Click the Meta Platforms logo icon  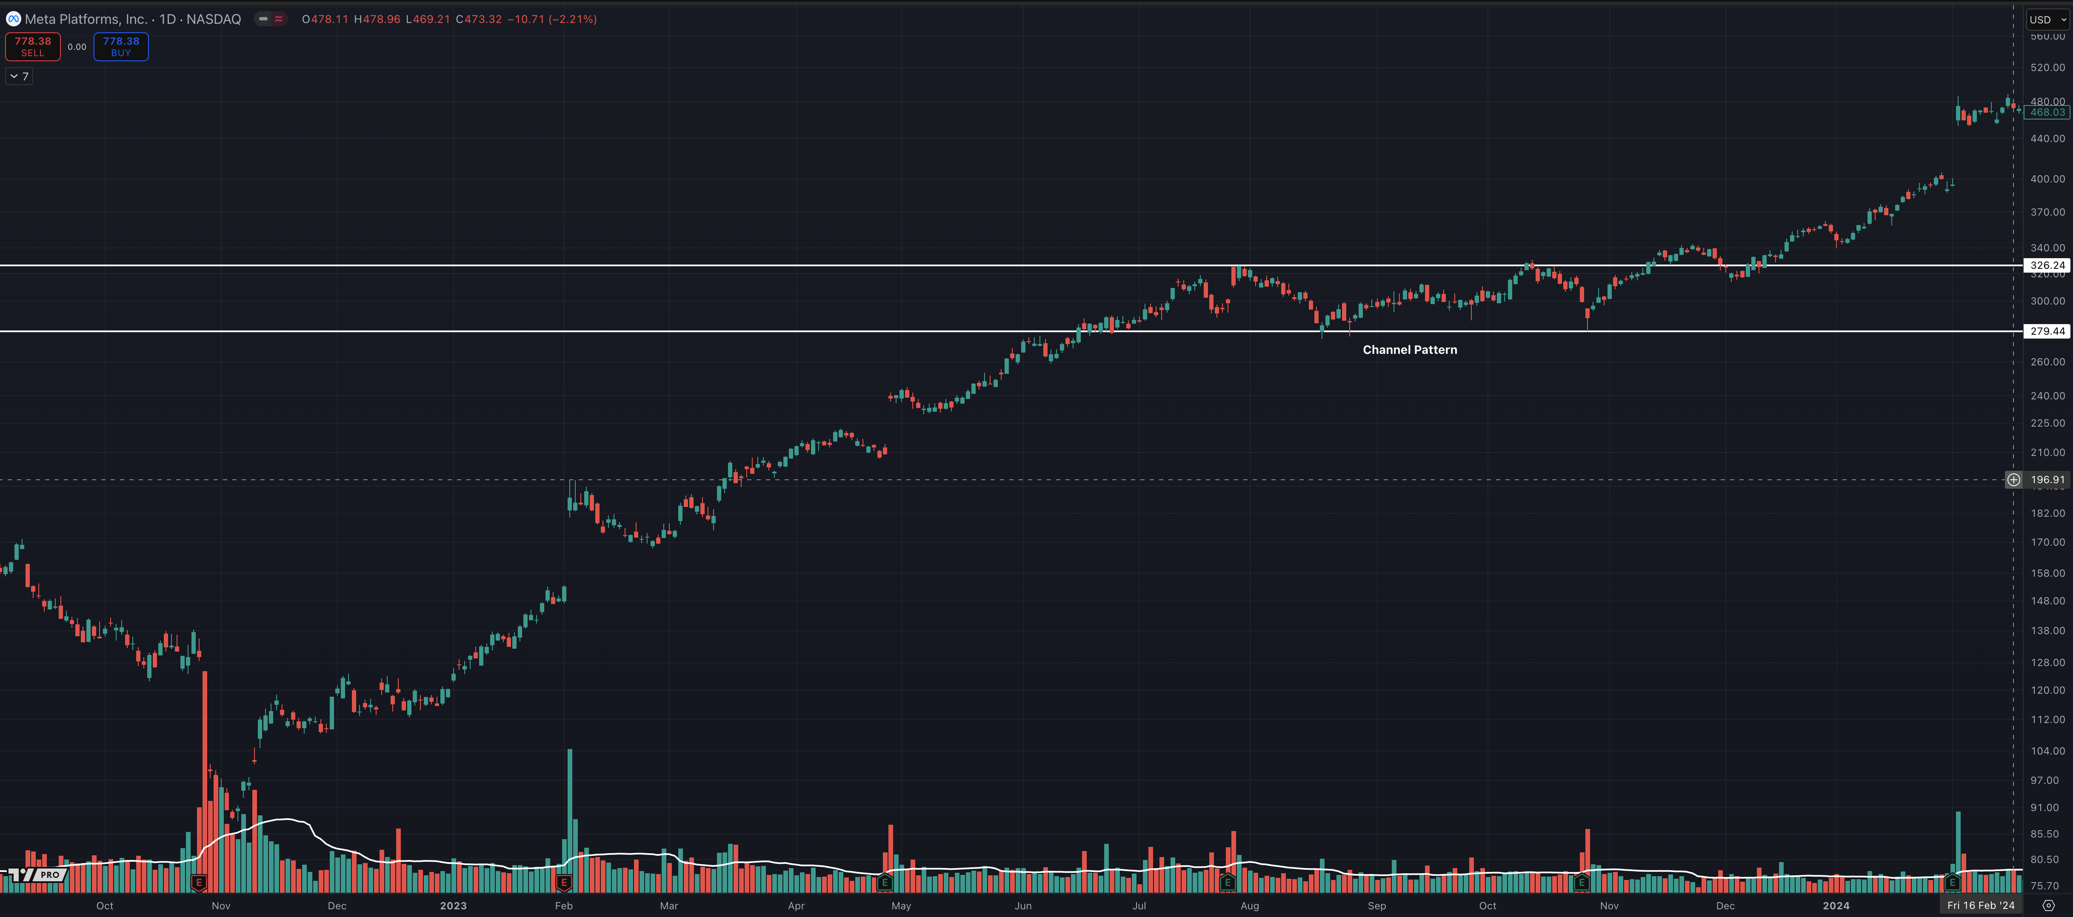13,19
